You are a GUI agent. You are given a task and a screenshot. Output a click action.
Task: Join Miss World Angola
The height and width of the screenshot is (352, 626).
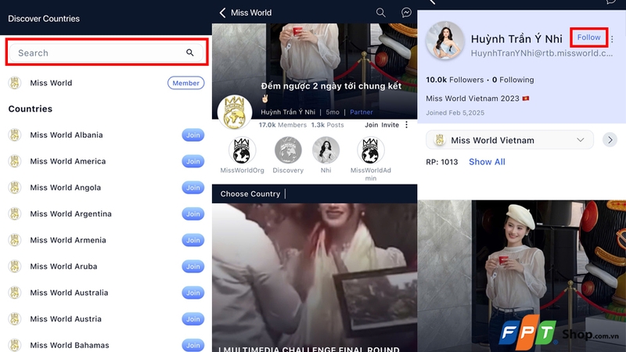[192, 188]
